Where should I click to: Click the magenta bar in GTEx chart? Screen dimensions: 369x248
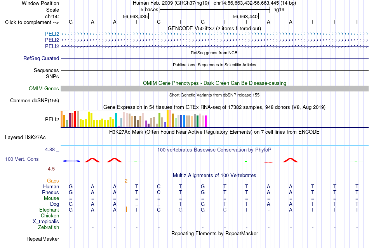206,121
